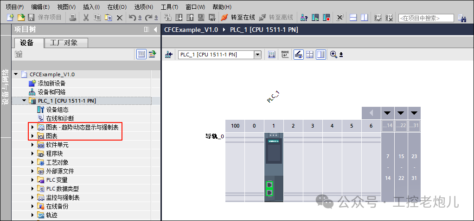This screenshot has height=221, width=474.
Task: Open the 项目(P) menu
Action: 15,6
